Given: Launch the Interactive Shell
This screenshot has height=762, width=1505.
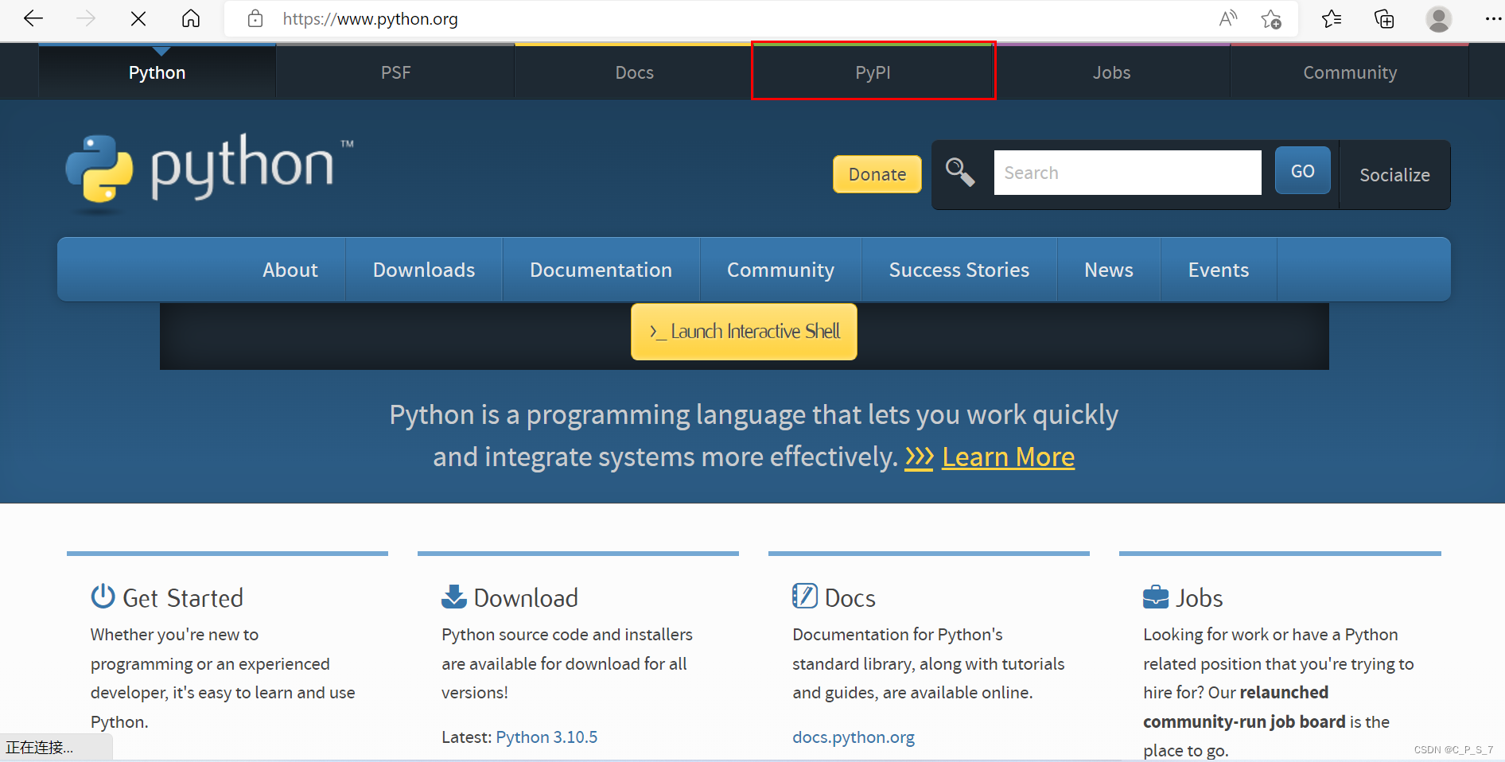Looking at the screenshot, I should pyautogui.click(x=744, y=332).
